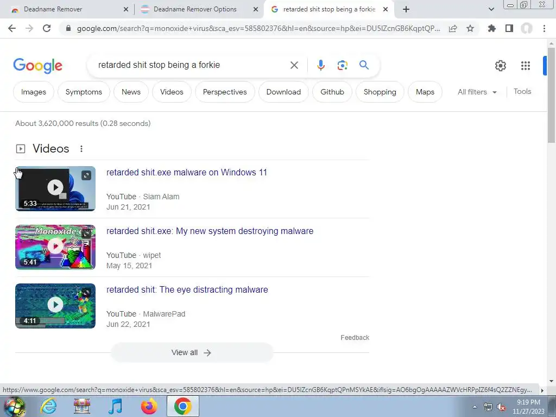
Task: Show hidden system tray icons
Action: pos(475,407)
